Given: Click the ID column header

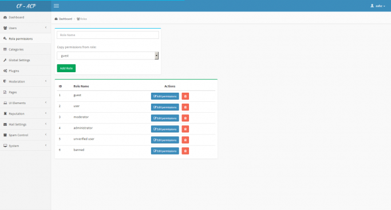Looking at the screenshot, I should pyautogui.click(x=60, y=86).
